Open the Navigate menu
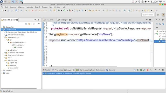This screenshot has width=166, height=93. (29, 7)
